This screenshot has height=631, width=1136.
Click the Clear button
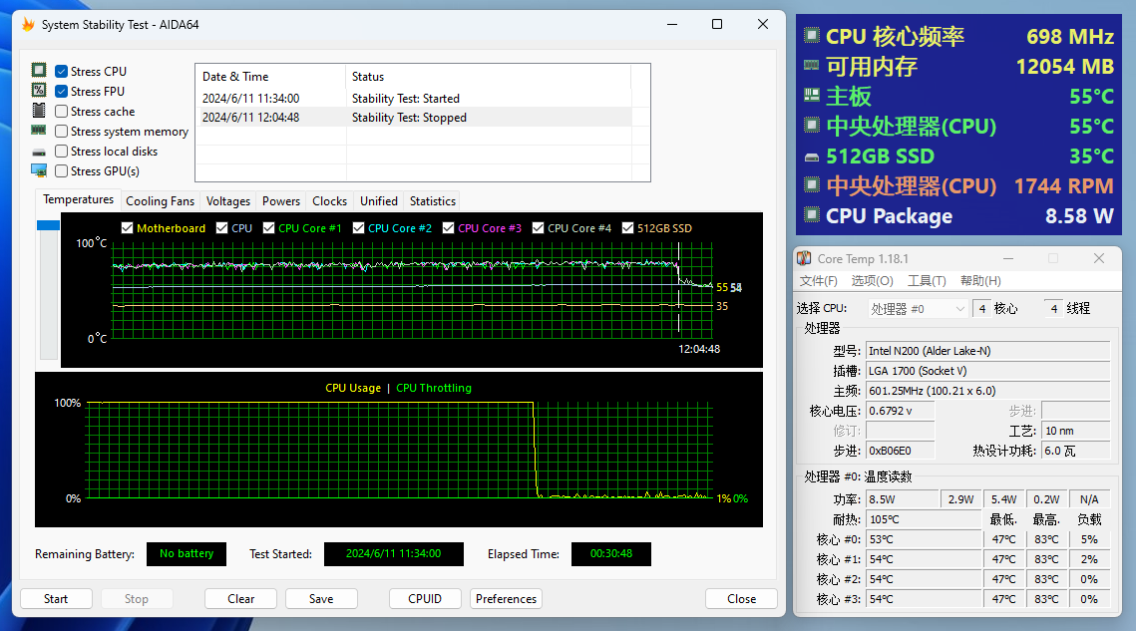point(241,599)
